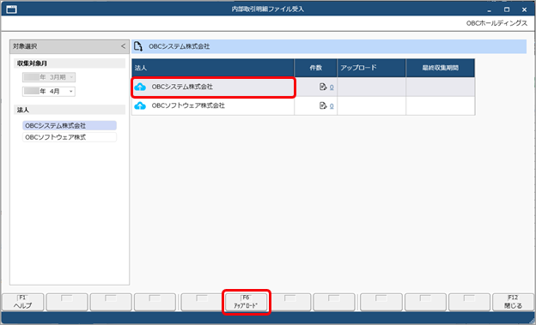Click the アップロード column header
This screenshot has height=325, width=536.
372,68
